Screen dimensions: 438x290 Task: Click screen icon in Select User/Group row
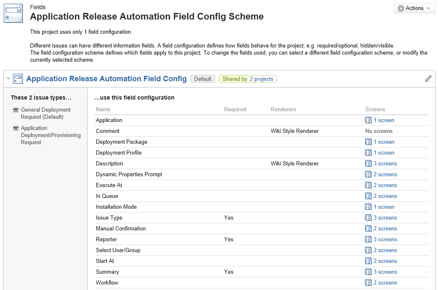[x=368, y=250]
